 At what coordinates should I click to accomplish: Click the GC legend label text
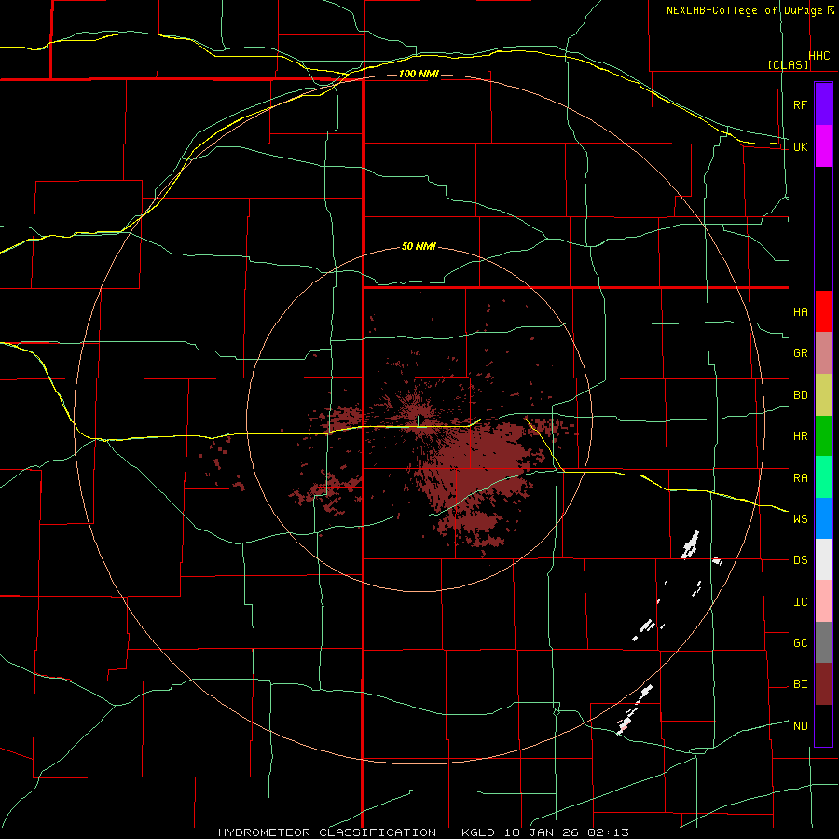click(x=801, y=642)
